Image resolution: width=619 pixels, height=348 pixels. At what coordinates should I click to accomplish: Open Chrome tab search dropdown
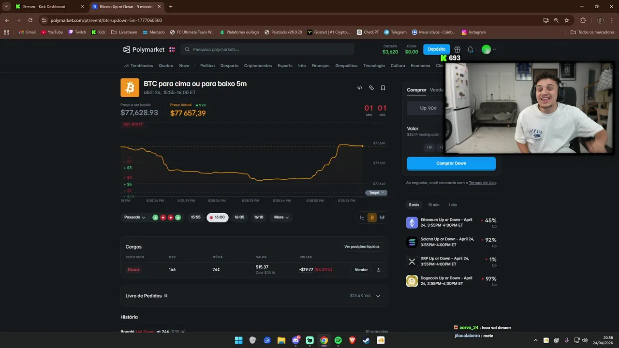click(x=6, y=7)
